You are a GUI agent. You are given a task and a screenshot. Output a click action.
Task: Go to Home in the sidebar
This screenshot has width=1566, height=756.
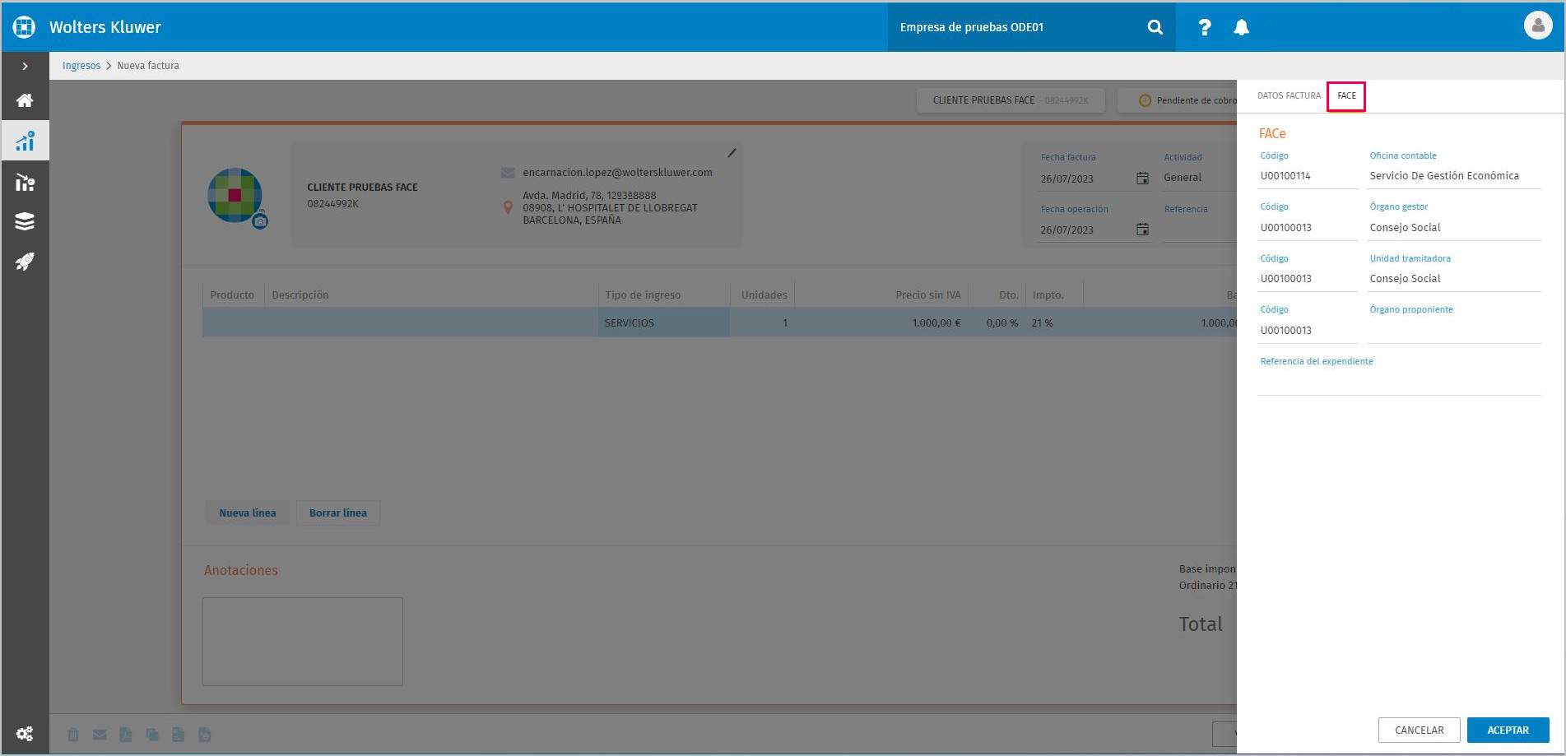(x=25, y=100)
